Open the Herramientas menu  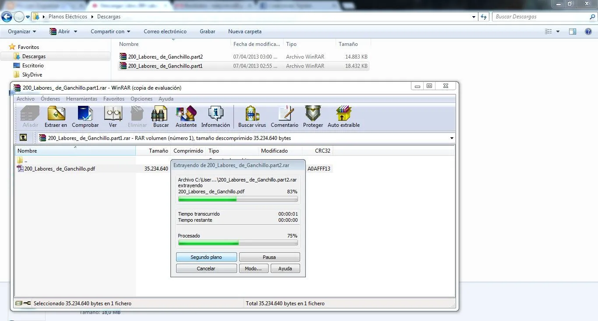coord(81,99)
